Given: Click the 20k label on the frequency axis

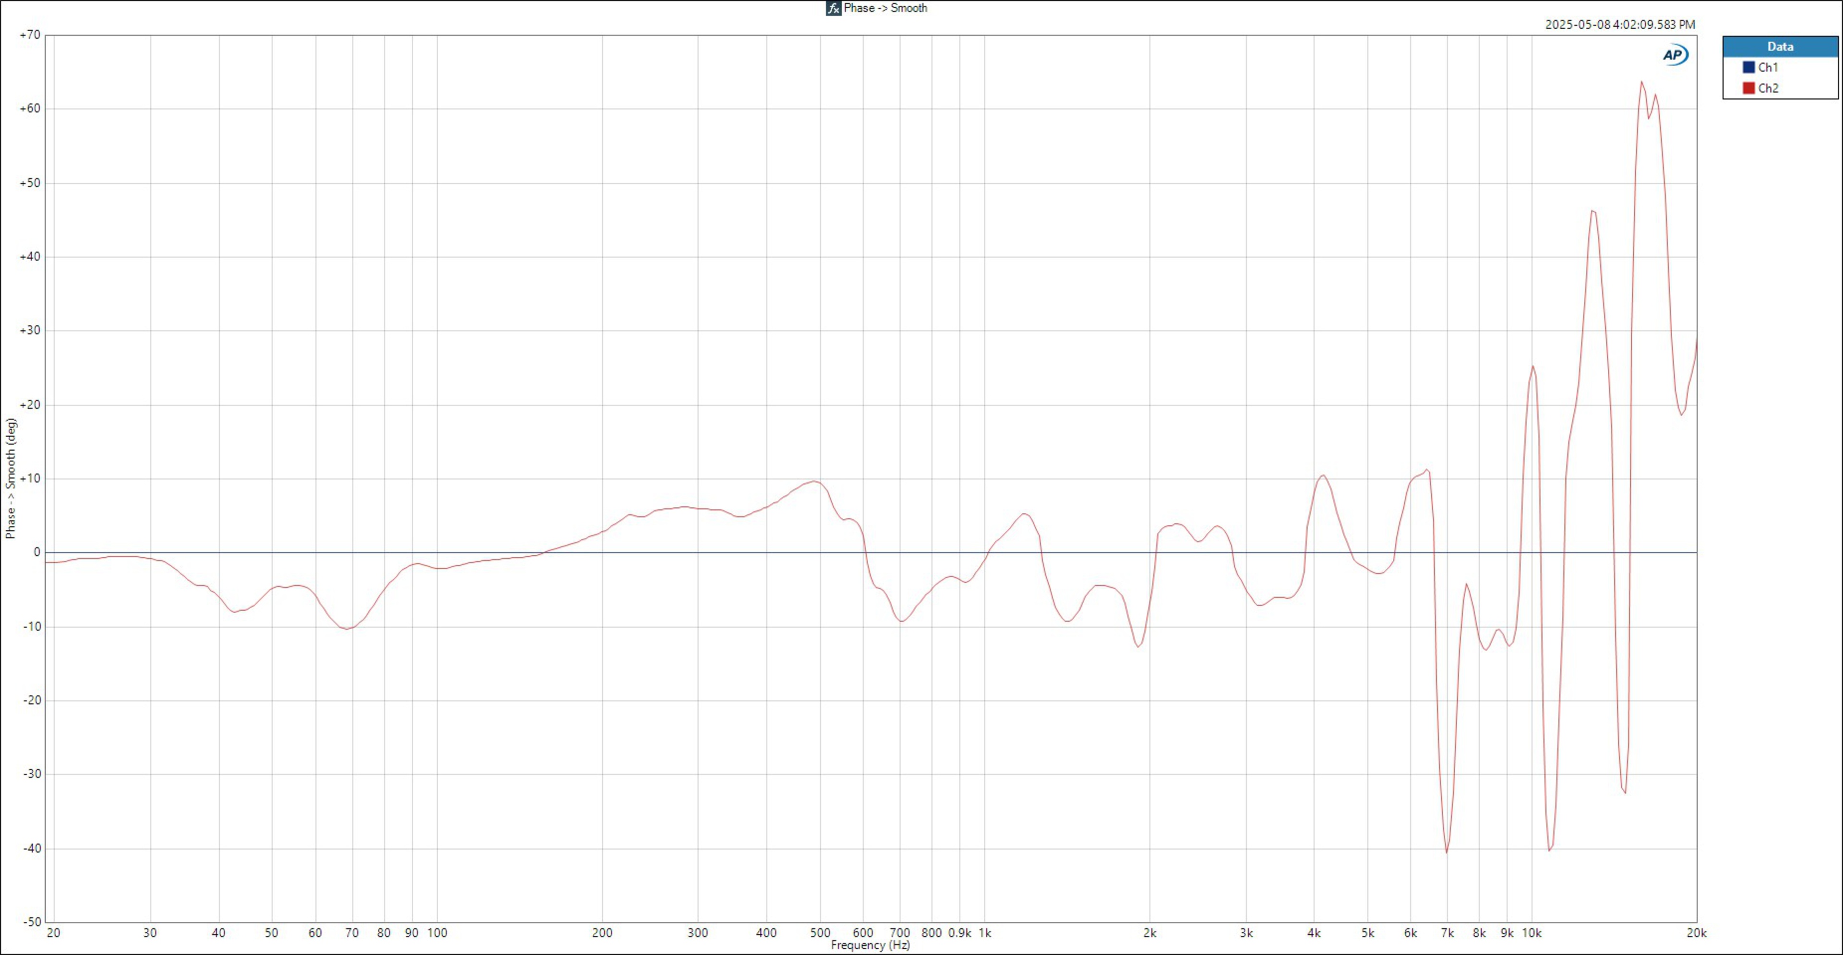Looking at the screenshot, I should point(1696,933).
